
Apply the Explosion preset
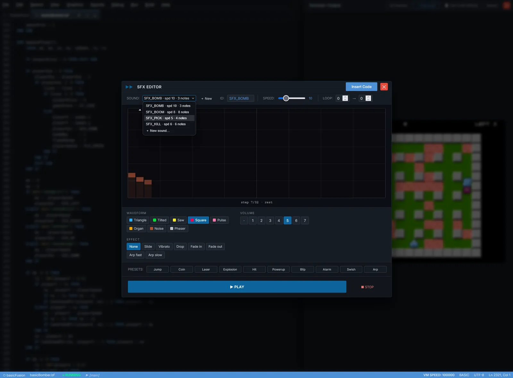click(x=230, y=269)
